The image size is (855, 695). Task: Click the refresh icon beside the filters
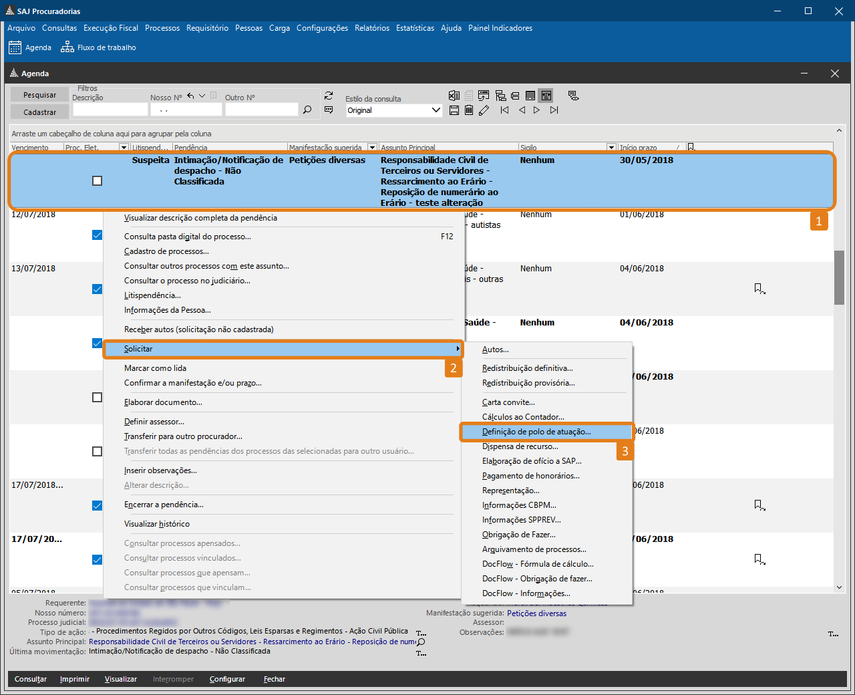pyautogui.click(x=329, y=96)
